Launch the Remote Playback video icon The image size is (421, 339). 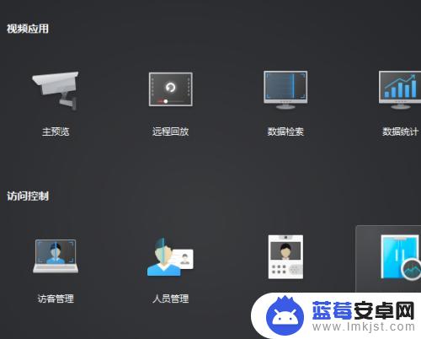(171, 89)
